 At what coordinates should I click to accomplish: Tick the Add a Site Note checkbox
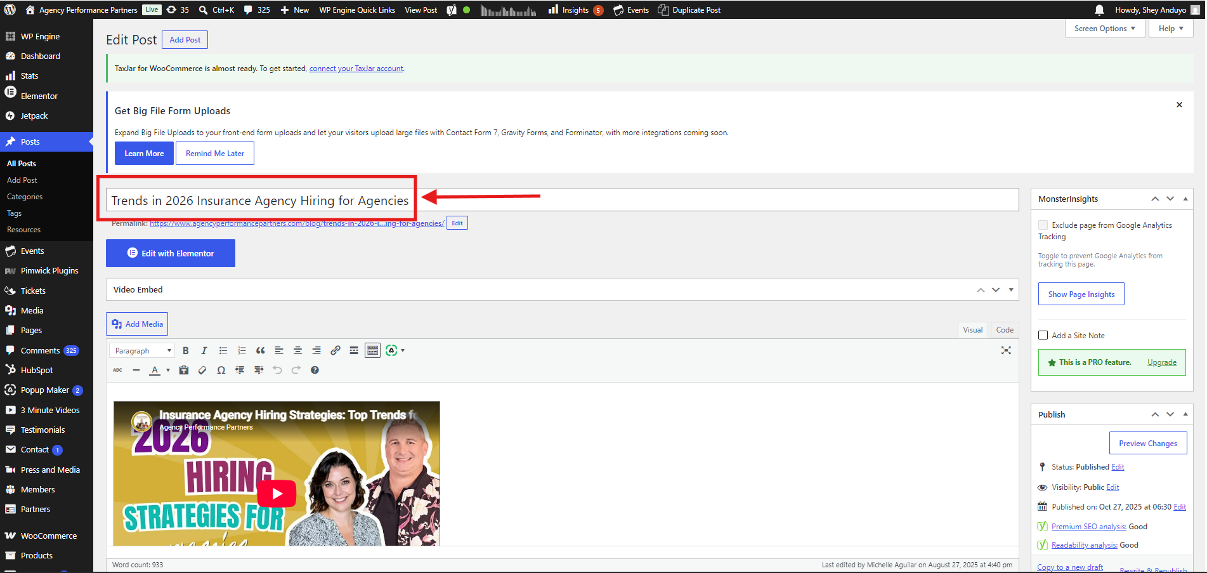[x=1043, y=335]
